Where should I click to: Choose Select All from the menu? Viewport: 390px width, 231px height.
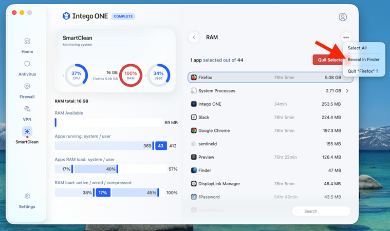coord(357,48)
